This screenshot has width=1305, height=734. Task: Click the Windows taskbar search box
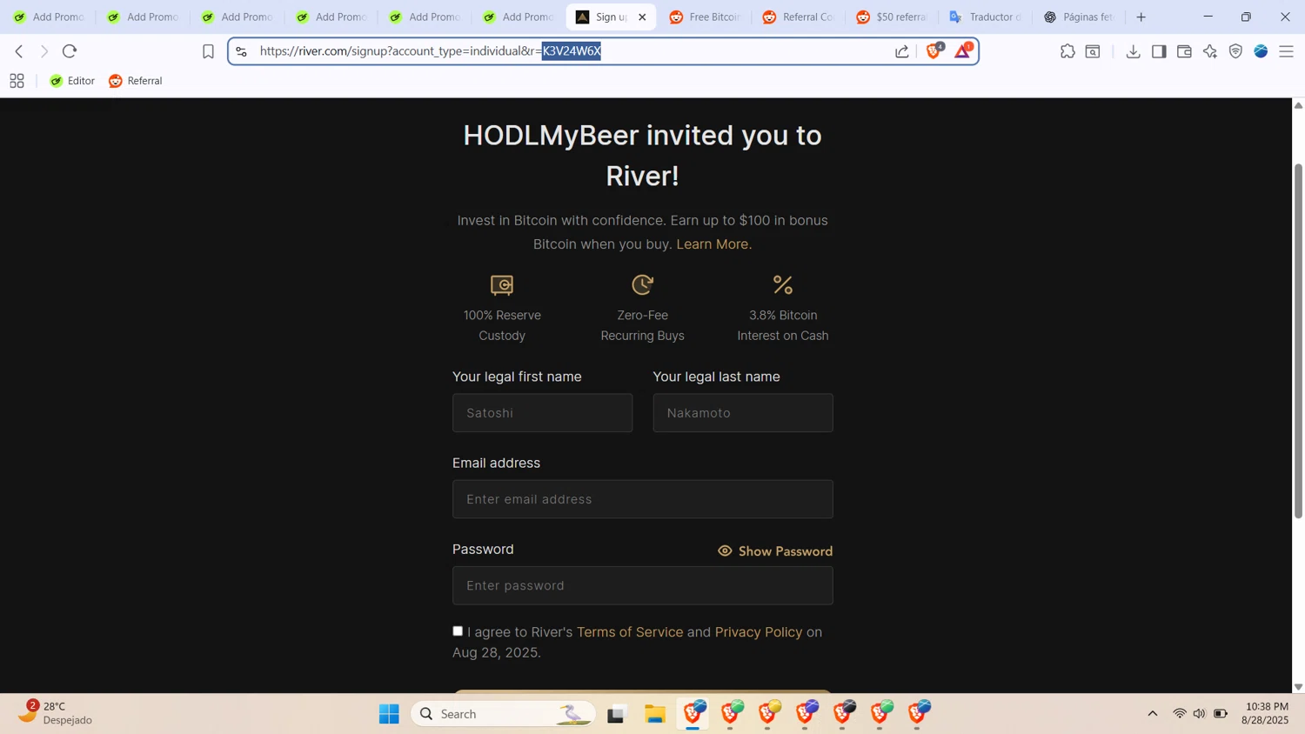(x=503, y=714)
